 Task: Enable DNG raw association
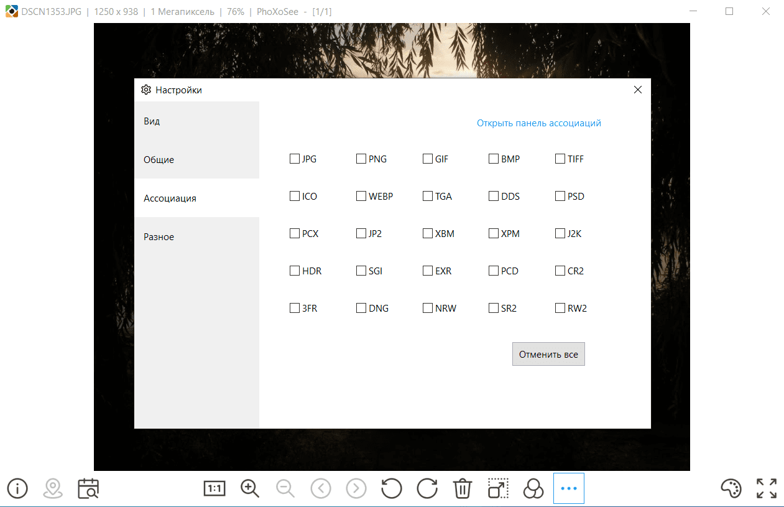point(361,308)
